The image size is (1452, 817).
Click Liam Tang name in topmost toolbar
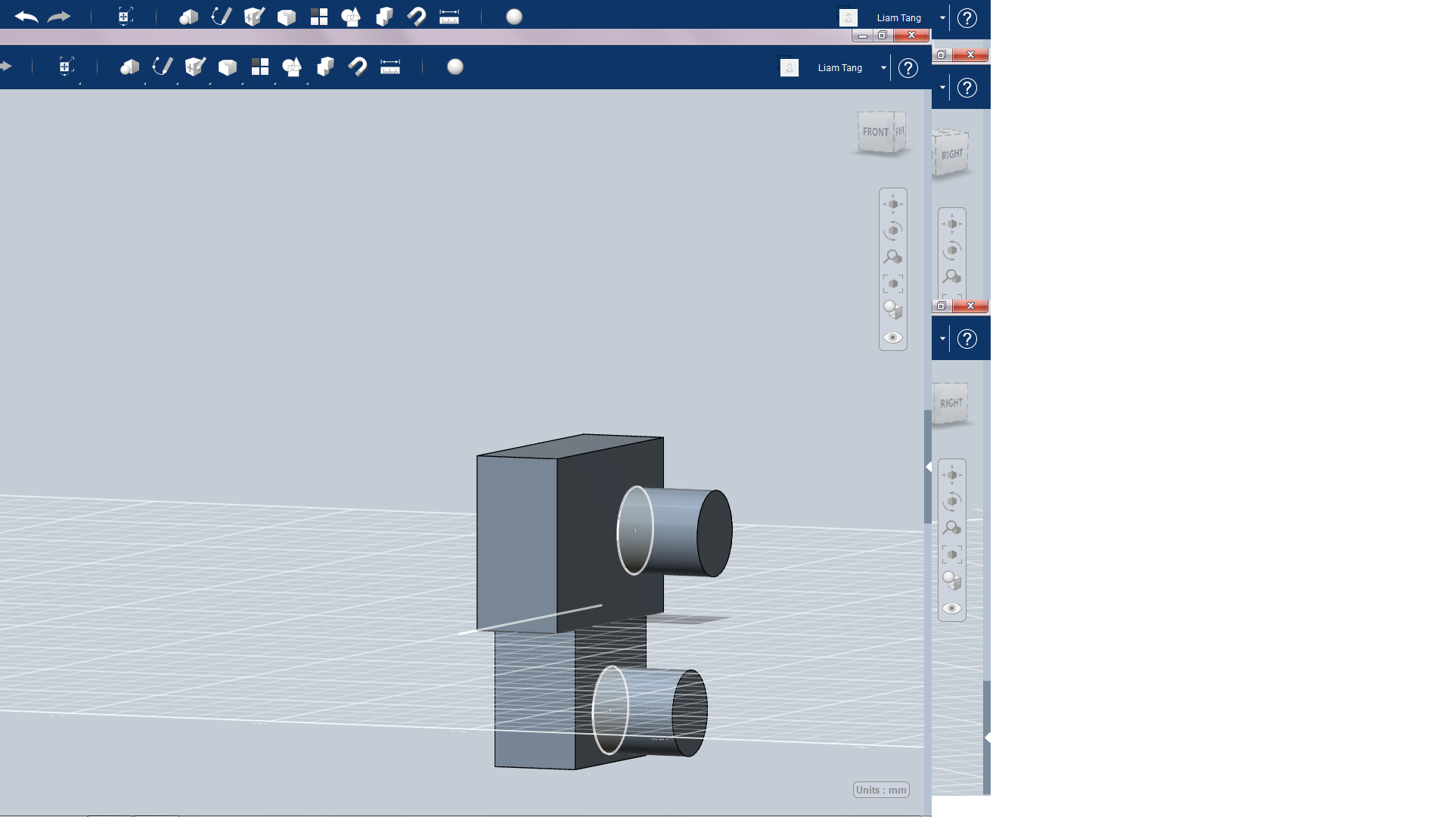[898, 18]
